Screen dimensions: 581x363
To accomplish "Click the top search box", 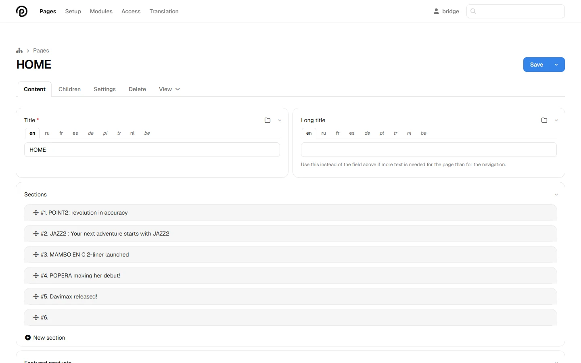I will pos(516,11).
